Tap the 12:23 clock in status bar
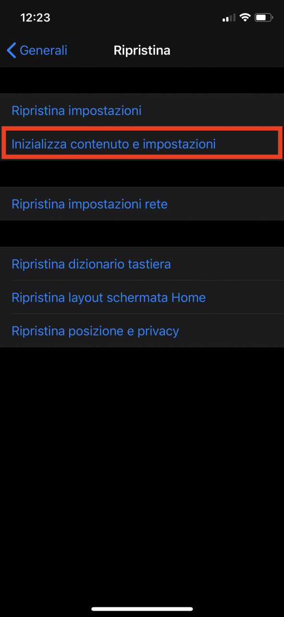The height and width of the screenshot is (617, 284). [x=35, y=18]
